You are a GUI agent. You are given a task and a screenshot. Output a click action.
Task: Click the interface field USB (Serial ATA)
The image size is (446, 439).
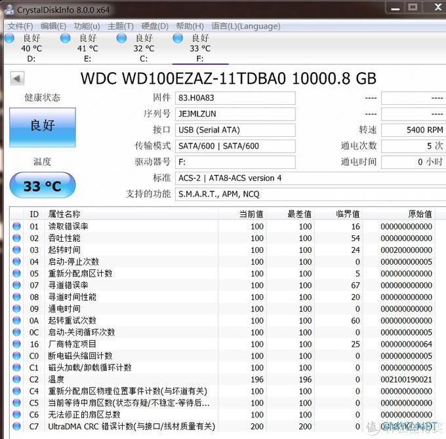[235, 130]
